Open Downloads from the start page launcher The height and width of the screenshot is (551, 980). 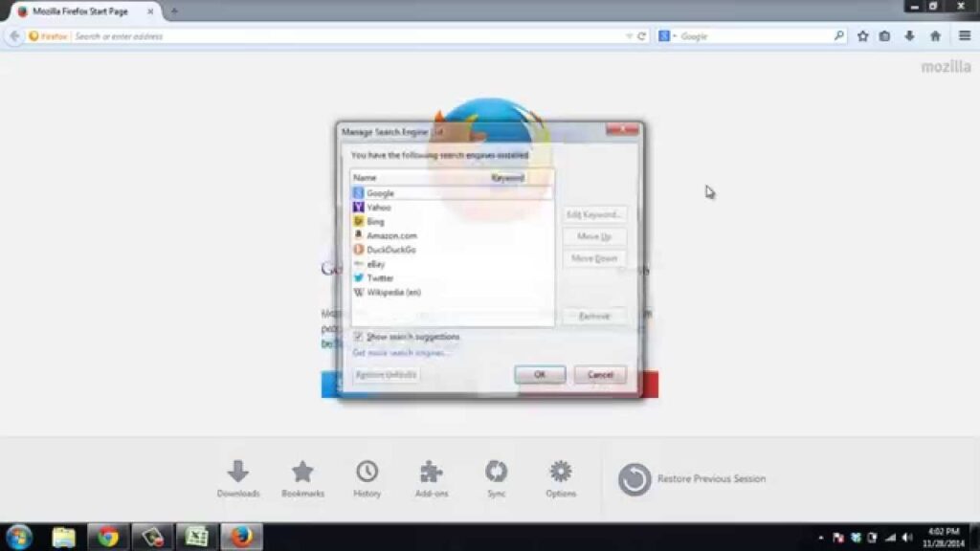[238, 478]
